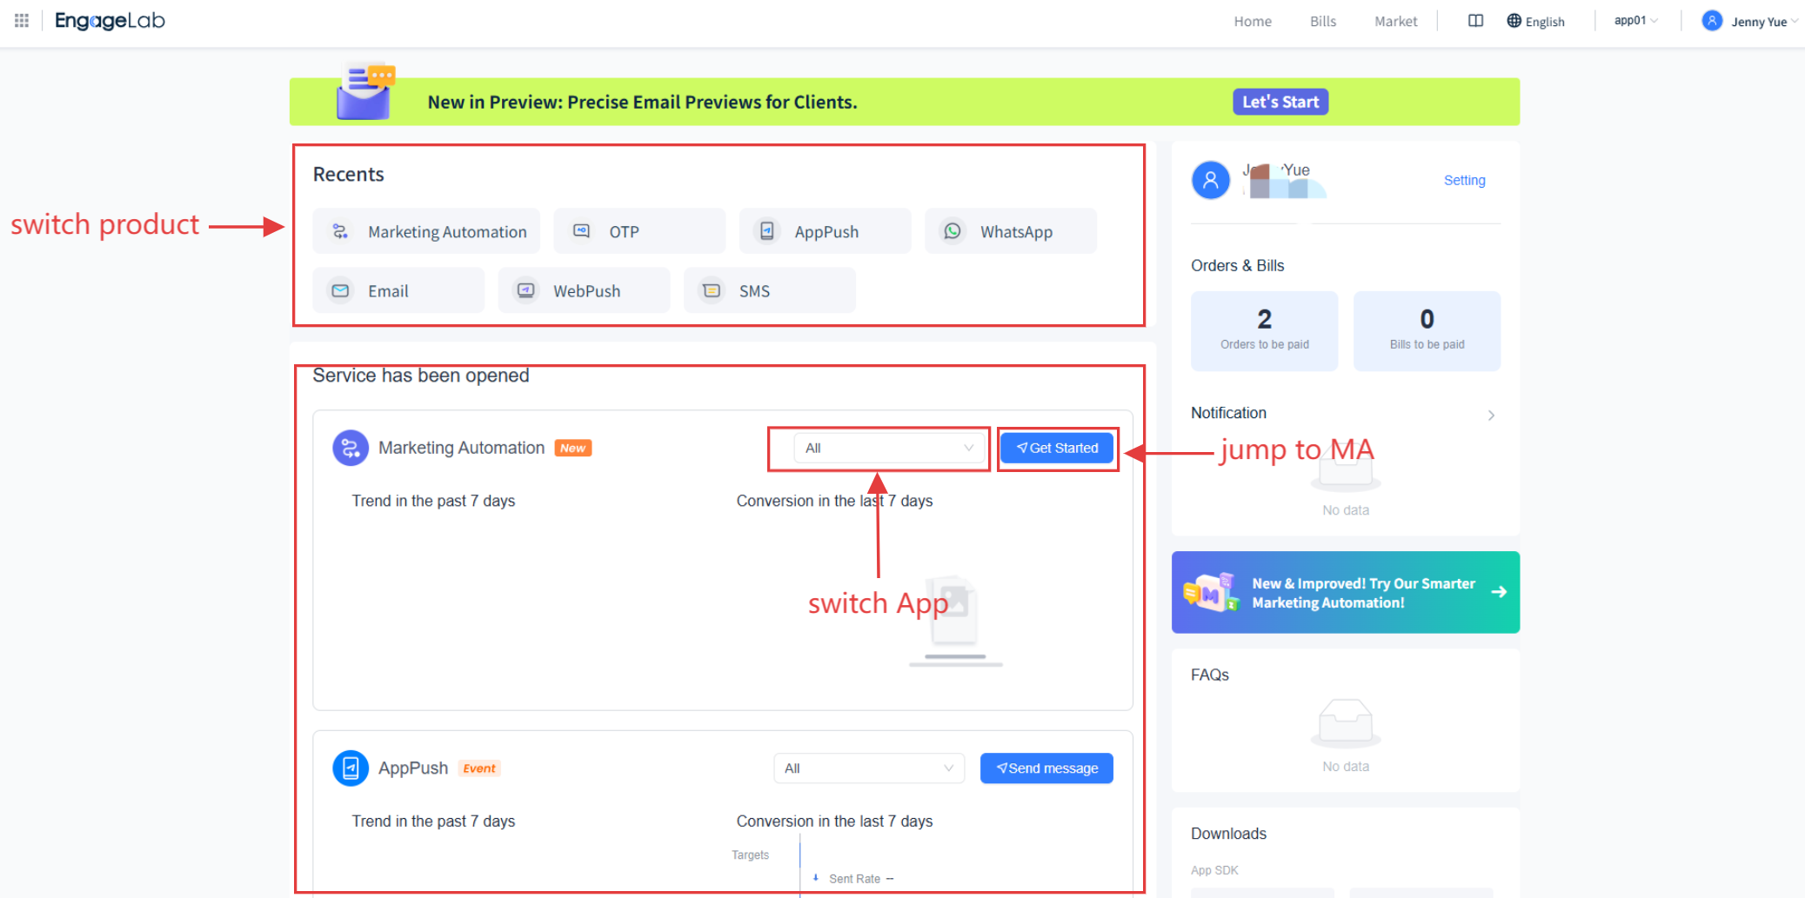Viewport: 1805px width, 898px height.
Task: Click the Jenny Yue avatar icon in header
Action: (1712, 21)
